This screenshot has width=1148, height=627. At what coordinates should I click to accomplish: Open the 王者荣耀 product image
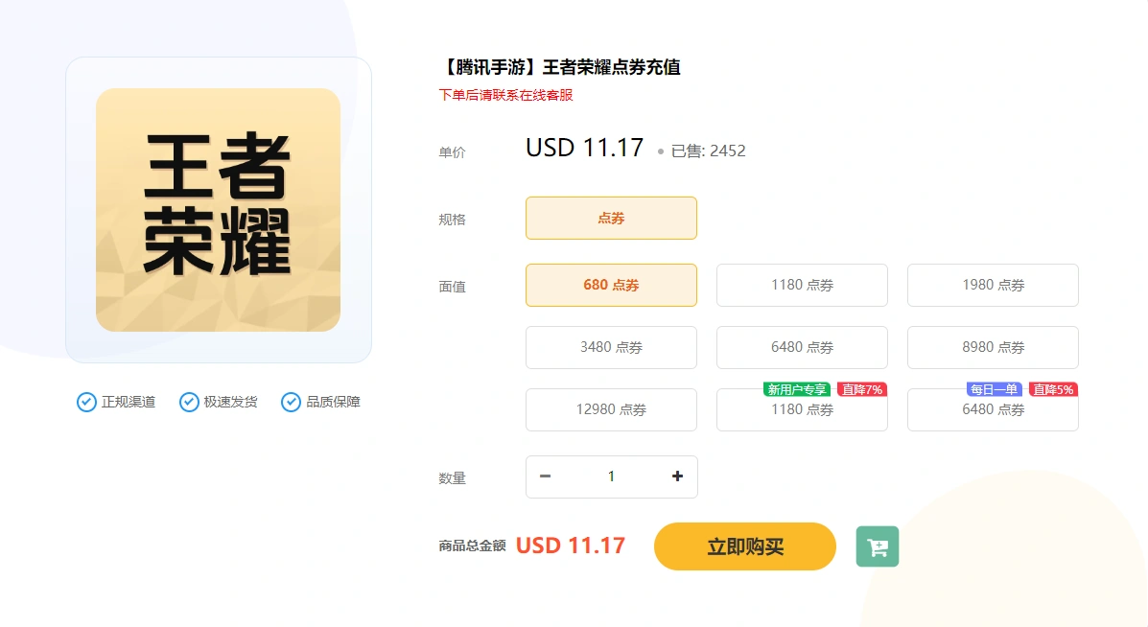[x=218, y=210]
